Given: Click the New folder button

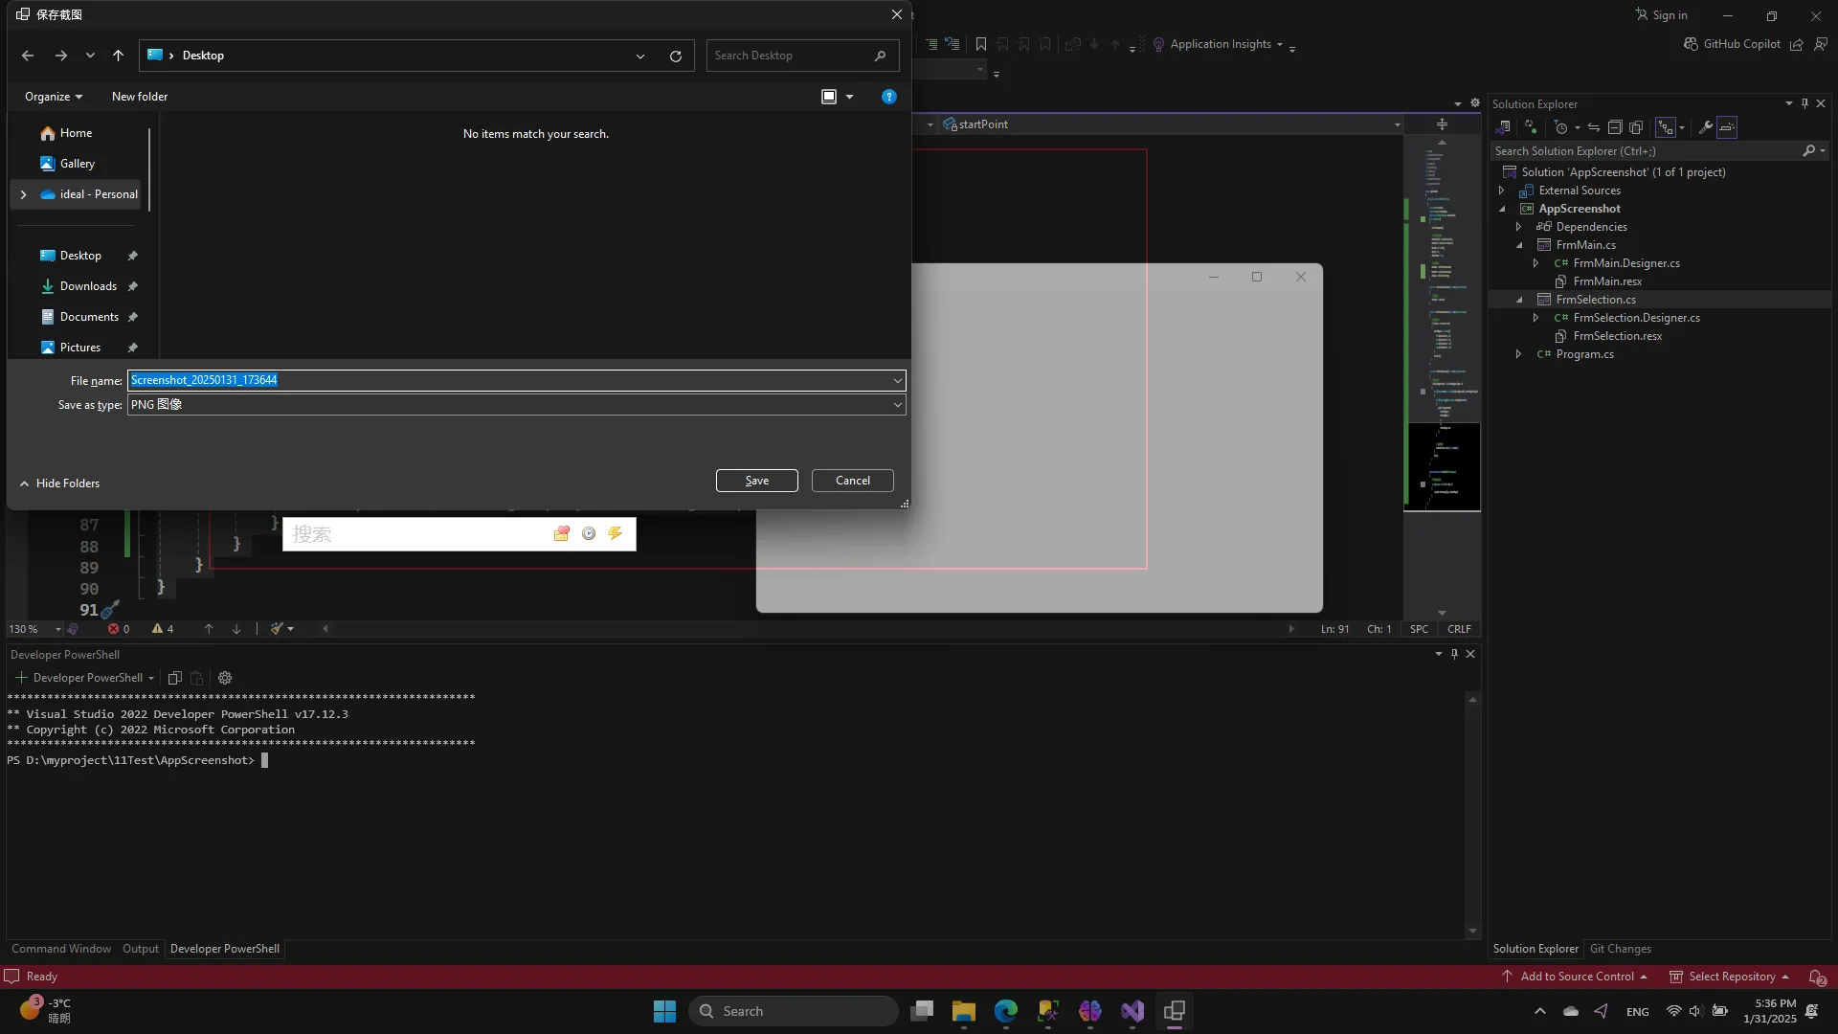Looking at the screenshot, I should (140, 97).
